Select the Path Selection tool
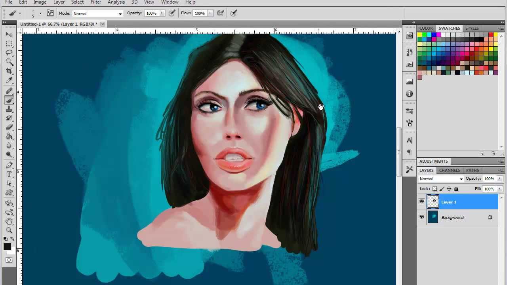 click(9, 184)
